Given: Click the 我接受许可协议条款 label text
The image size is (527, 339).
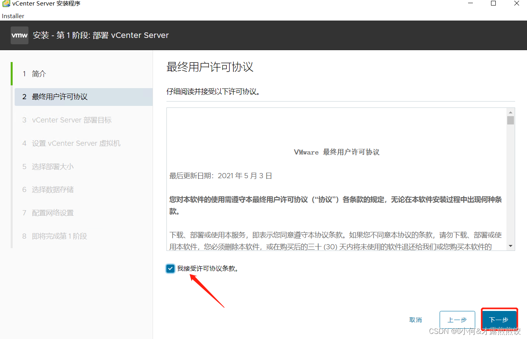Looking at the screenshot, I should pyautogui.click(x=208, y=269).
